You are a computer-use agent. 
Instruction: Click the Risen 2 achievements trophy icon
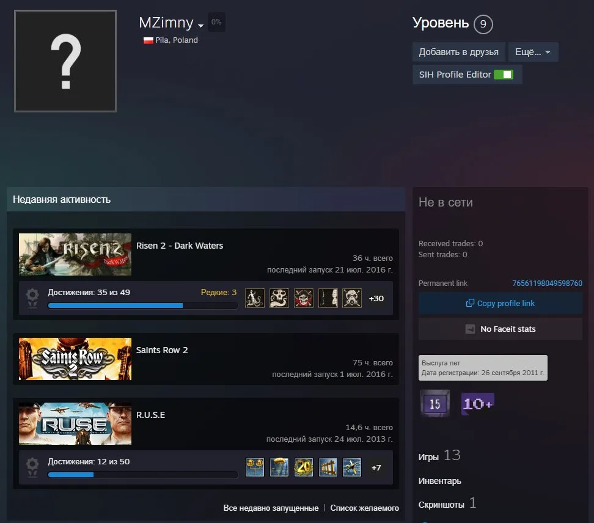[32, 298]
